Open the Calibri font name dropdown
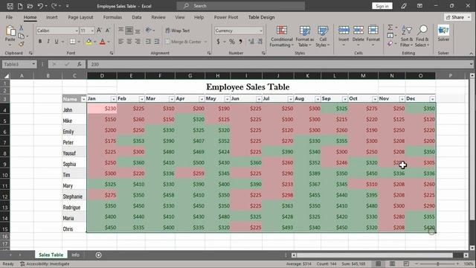This screenshot has width=476, height=268. point(77,31)
